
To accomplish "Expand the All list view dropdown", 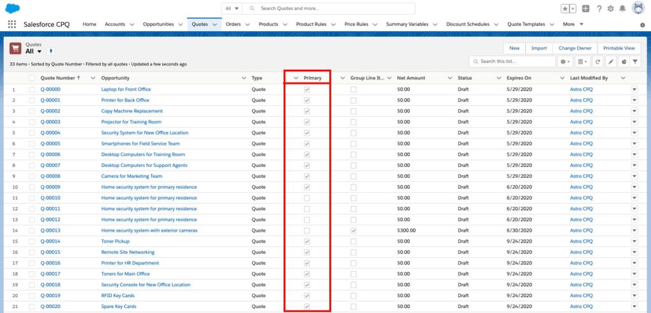I will point(39,51).
